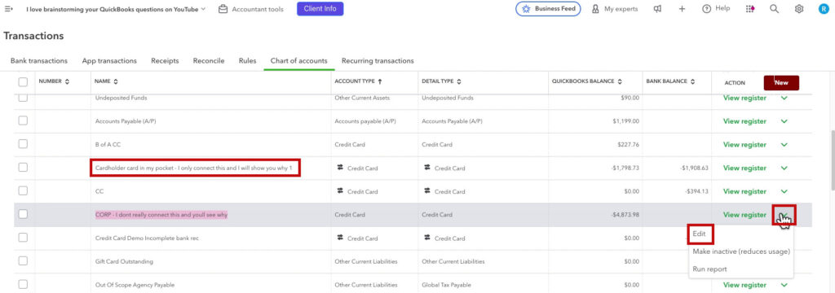Expand action menu for B of A CC
This screenshot has height=293, width=835.
tap(784, 145)
